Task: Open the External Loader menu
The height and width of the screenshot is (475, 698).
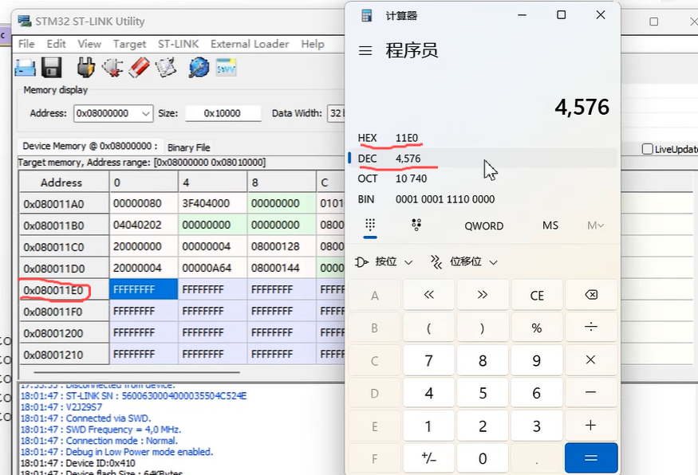Action: click(x=250, y=44)
